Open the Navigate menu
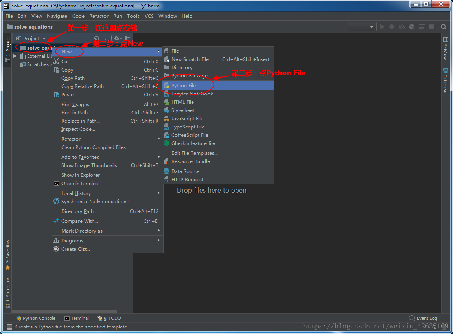The height and width of the screenshot is (334, 453). point(57,16)
